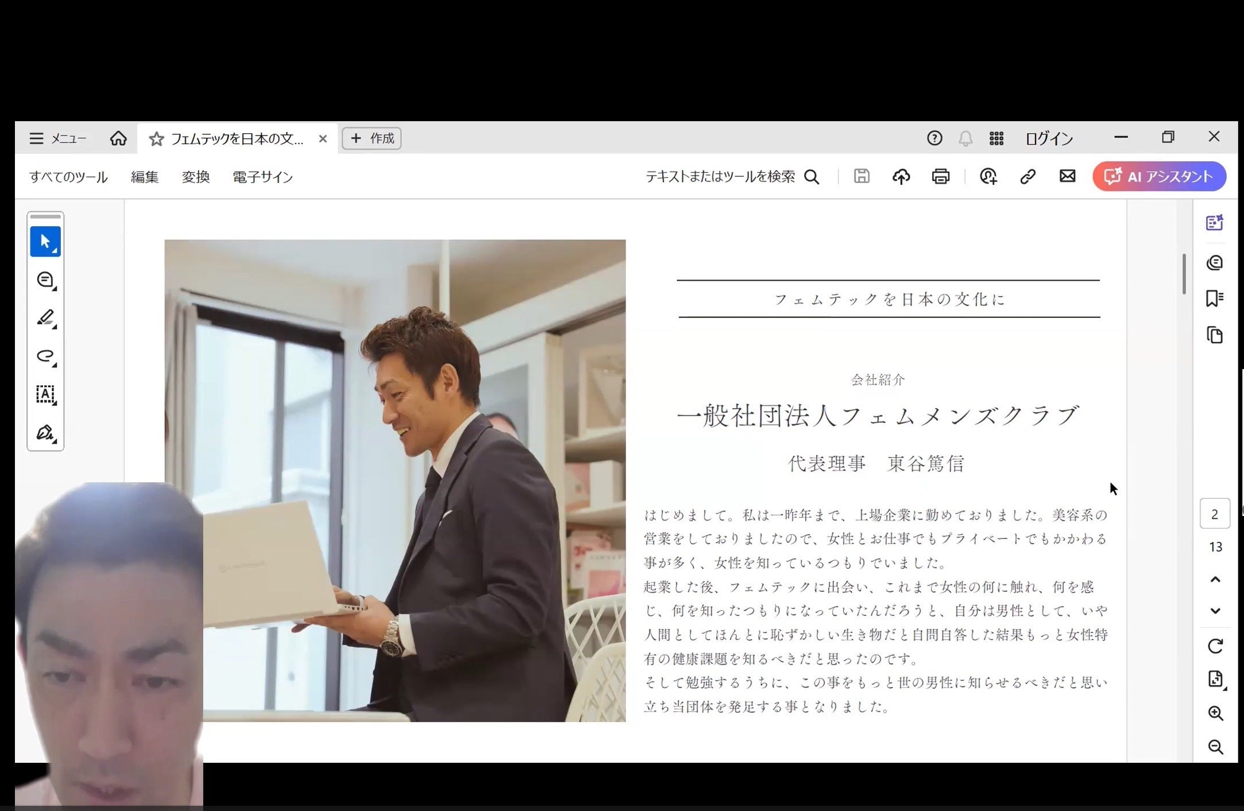The image size is (1244, 811).
Task: Click the AI アシスタント button
Action: [x=1159, y=176]
